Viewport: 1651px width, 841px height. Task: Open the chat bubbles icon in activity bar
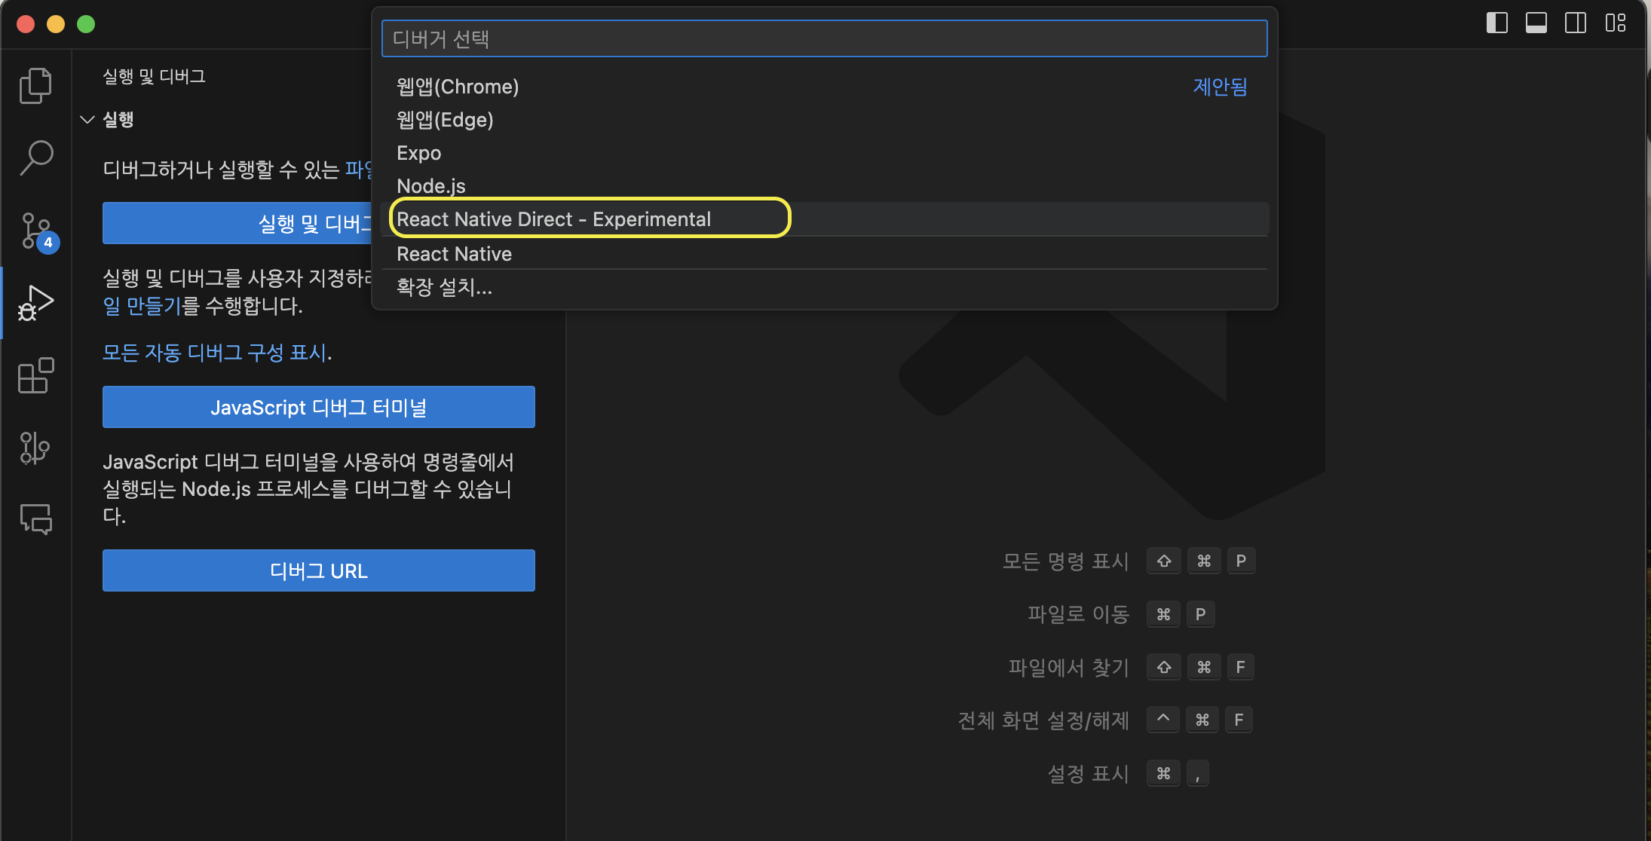click(35, 518)
